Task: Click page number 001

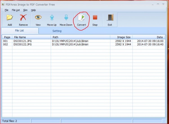Action: point(5,41)
